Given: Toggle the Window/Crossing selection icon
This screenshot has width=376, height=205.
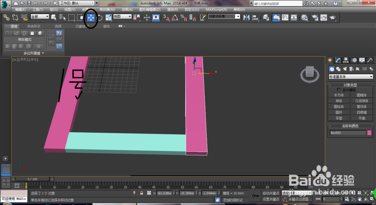Looking at the screenshot, I should click(x=80, y=17).
